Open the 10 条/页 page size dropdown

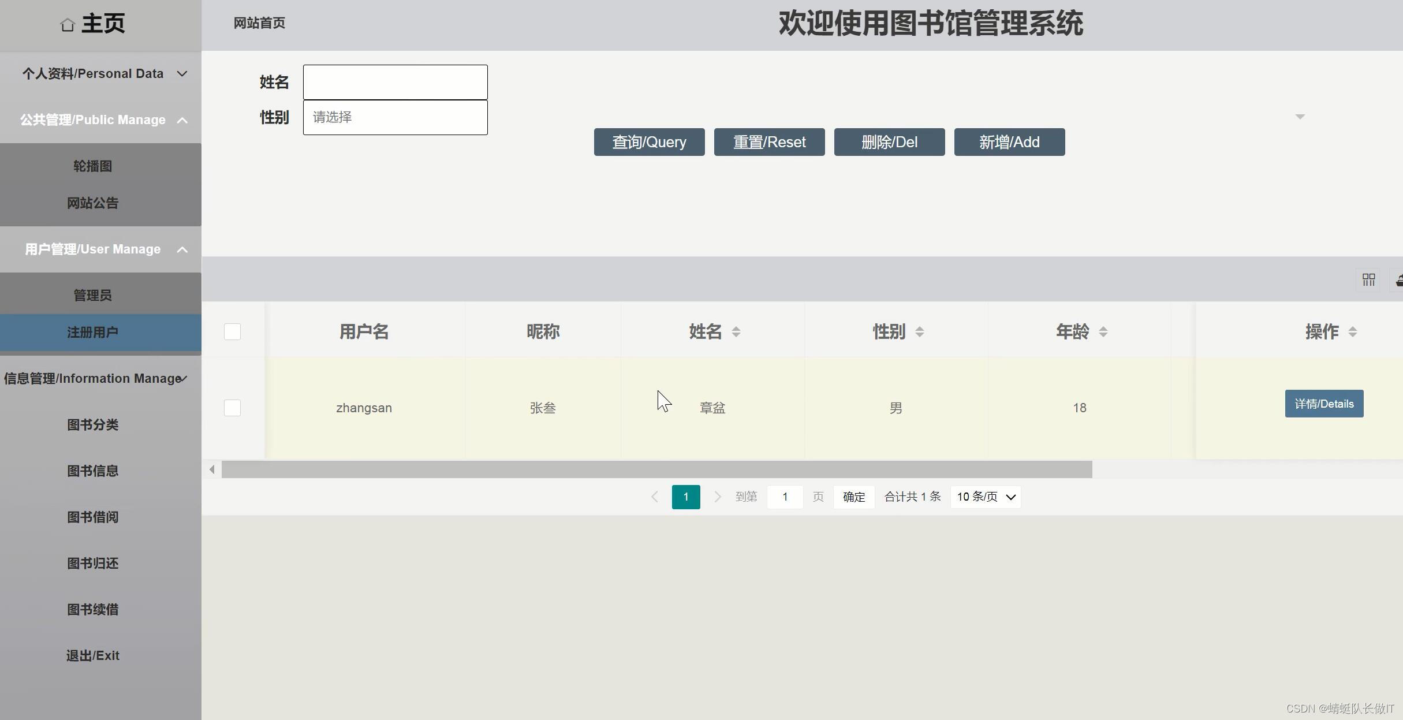pyautogui.click(x=985, y=497)
